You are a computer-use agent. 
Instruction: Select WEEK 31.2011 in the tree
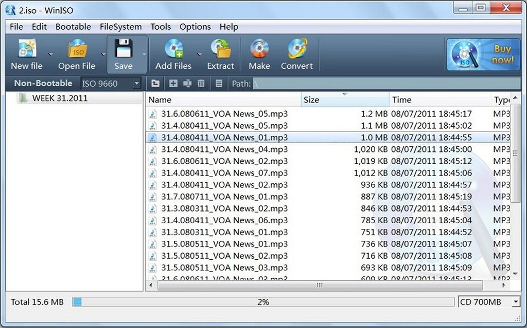tap(60, 98)
